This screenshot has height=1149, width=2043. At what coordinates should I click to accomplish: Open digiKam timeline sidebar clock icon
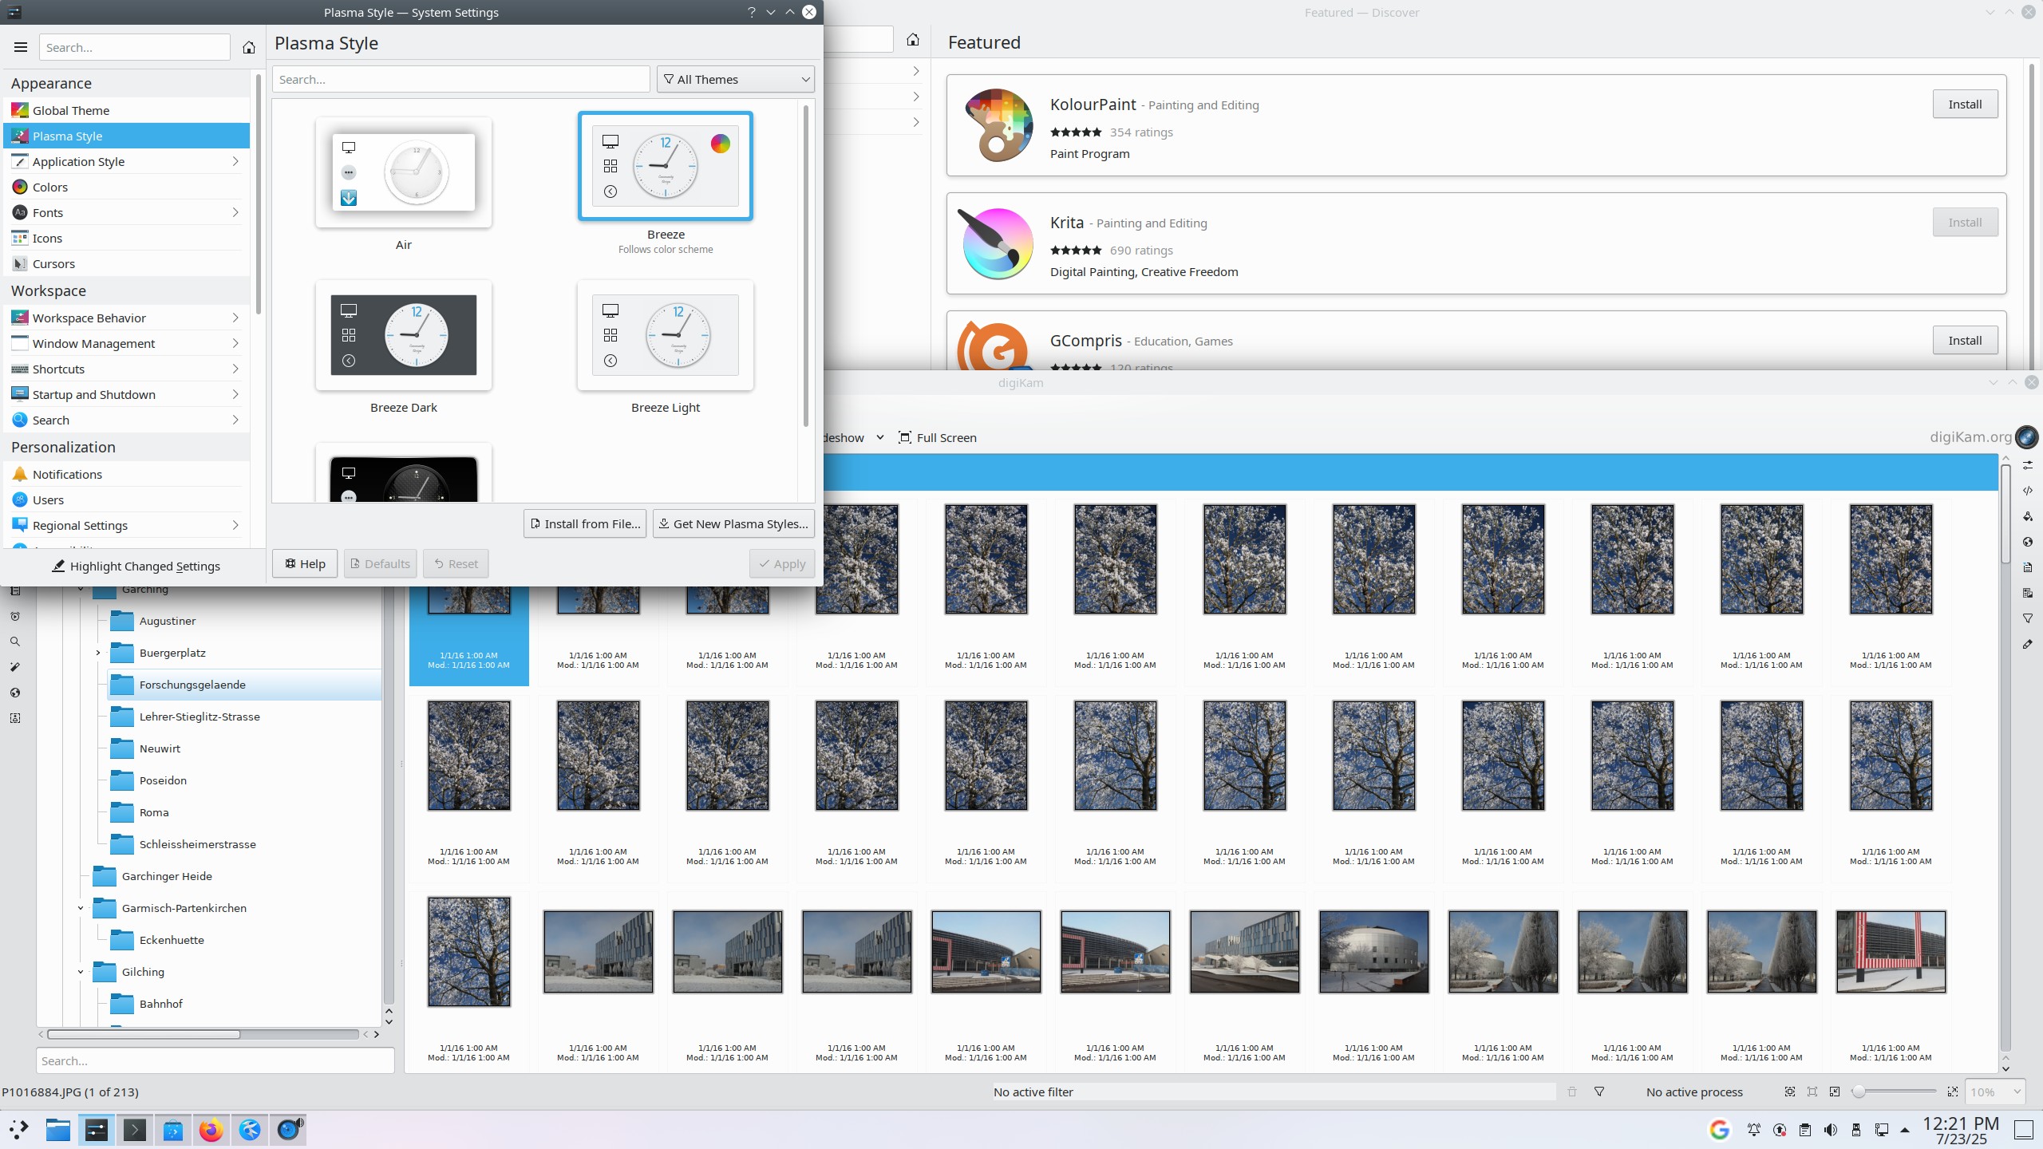click(15, 616)
